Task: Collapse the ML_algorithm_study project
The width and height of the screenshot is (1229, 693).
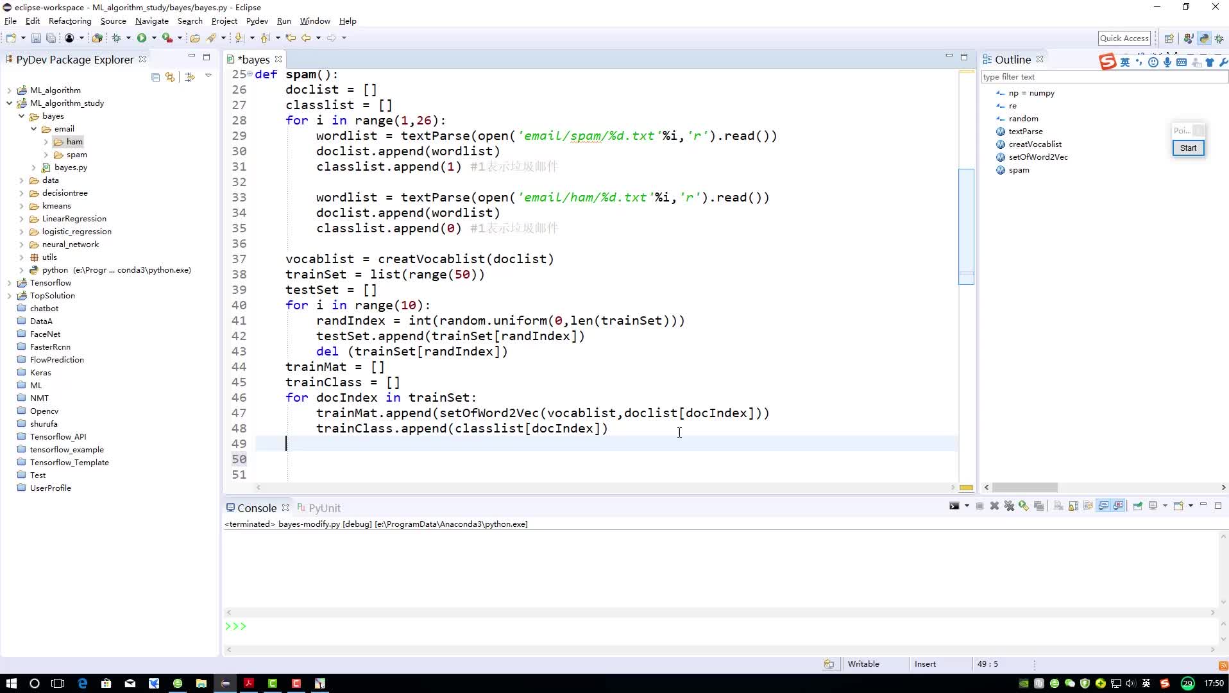Action: [9, 103]
